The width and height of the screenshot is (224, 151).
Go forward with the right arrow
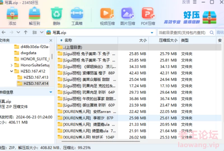tap(11, 32)
